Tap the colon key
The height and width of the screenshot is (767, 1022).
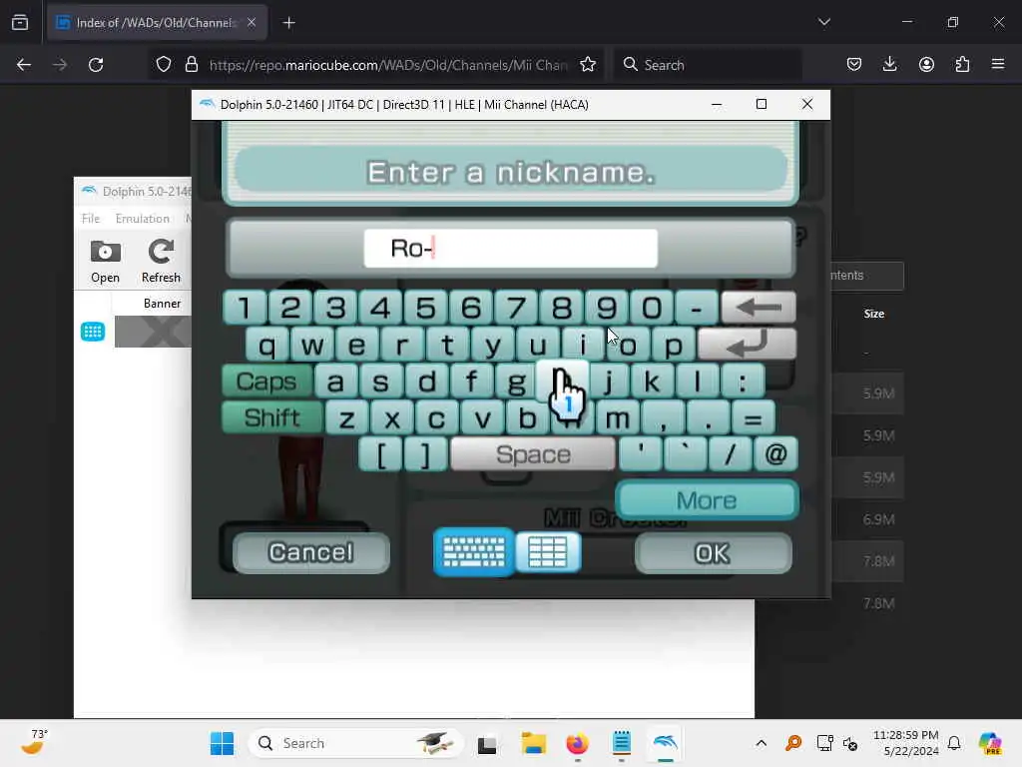[x=743, y=381]
